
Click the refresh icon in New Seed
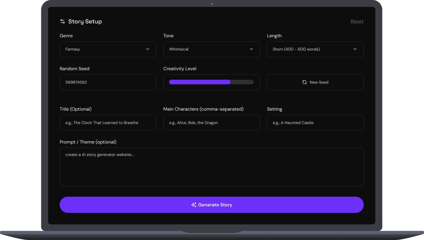tap(304, 82)
